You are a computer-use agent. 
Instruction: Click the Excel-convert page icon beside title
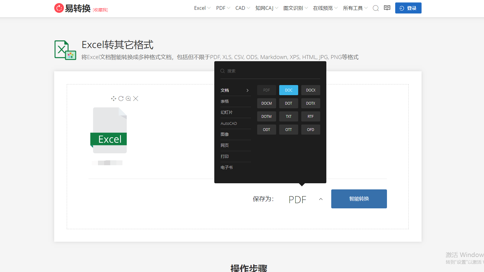point(65,50)
